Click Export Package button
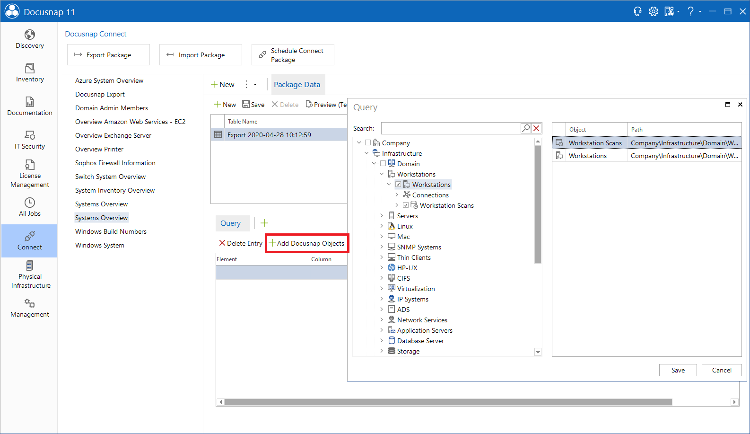This screenshot has width=750, height=434. (108, 55)
